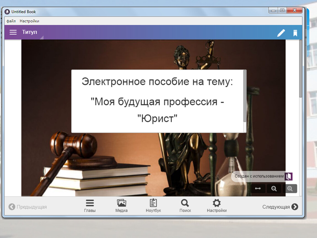Open the Медиа gallery
The height and width of the screenshot is (238, 317).
point(122,206)
